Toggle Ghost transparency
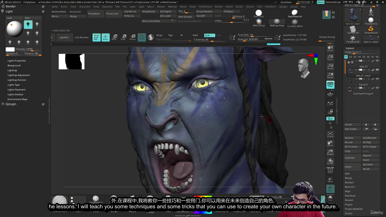Viewport: 386px width, 217px height. [330, 189]
